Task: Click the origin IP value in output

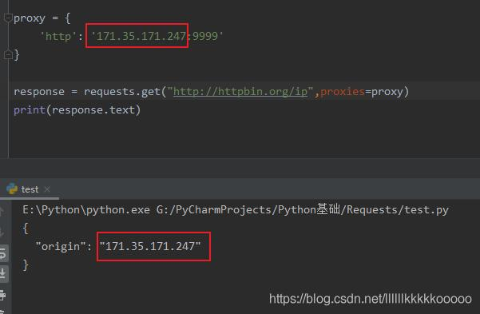Action: [150, 246]
